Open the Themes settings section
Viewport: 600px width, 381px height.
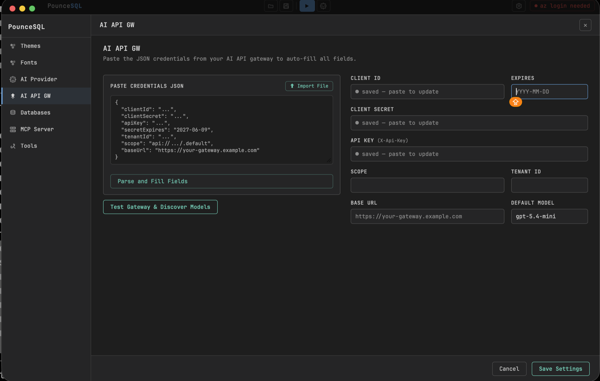tap(46, 46)
